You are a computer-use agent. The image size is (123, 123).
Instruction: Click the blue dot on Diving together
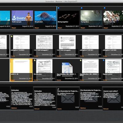click(59, 8)
